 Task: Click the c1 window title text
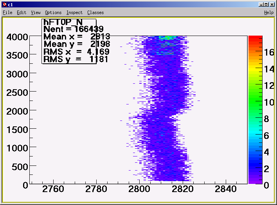tap(11, 5)
